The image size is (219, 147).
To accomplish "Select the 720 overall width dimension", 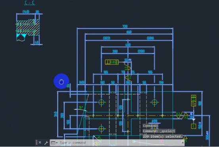I will 125,26.
